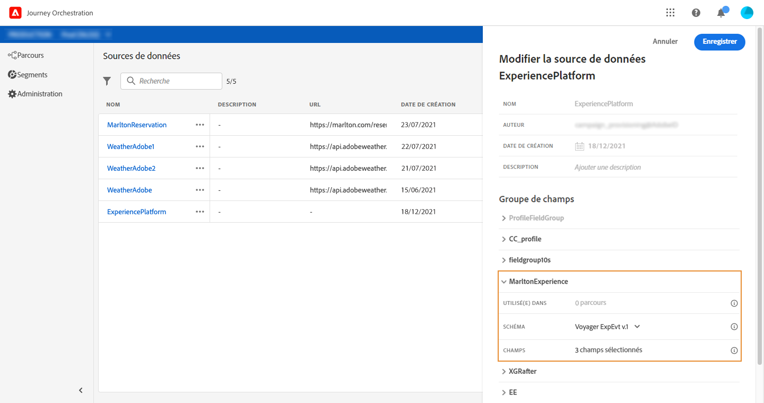Open more options for WeatherAdobe2
Screen dimensions: 764x403
pos(199,168)
